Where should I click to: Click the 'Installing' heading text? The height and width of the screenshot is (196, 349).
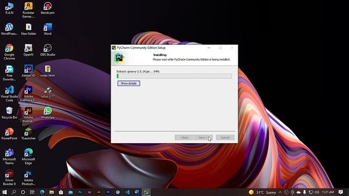coord(160,55)
